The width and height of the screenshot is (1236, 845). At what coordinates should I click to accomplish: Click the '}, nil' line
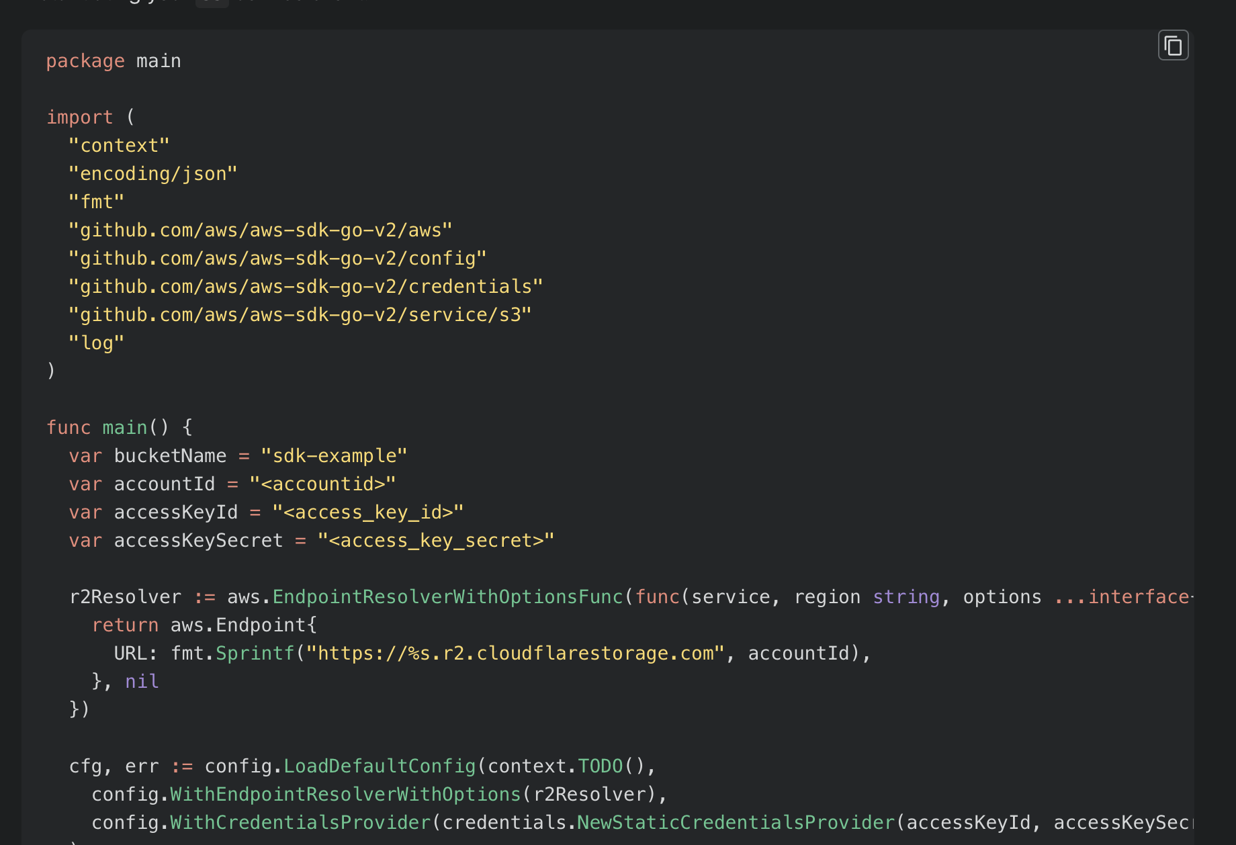tap(125, 682)
